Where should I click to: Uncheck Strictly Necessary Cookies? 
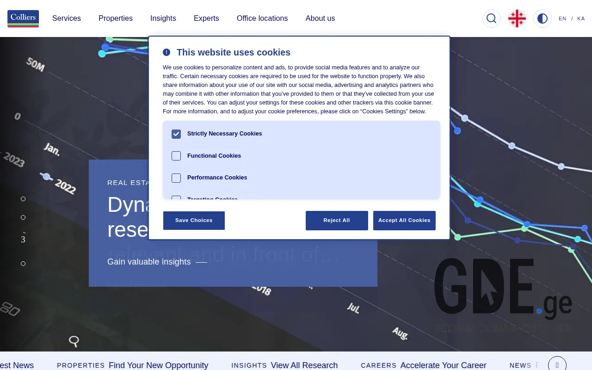[x=176, y=134]
